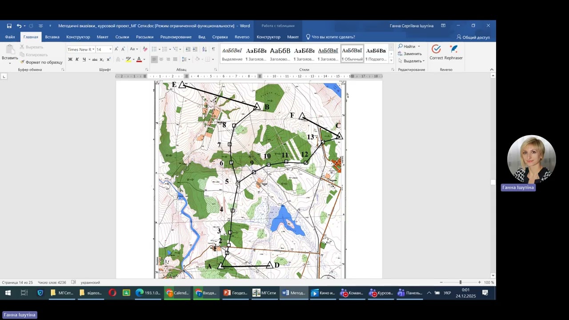This screenshot has height=320, width=569.
Task: Select the Выделение style
Action: (x=232, y=54)
